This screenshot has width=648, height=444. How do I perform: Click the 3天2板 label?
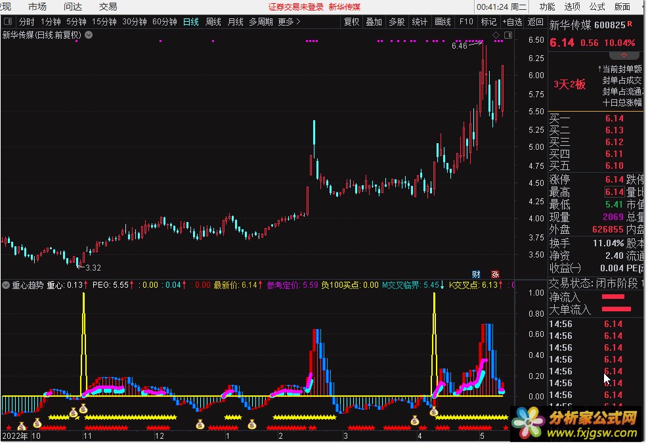click(x=569, y=84)
